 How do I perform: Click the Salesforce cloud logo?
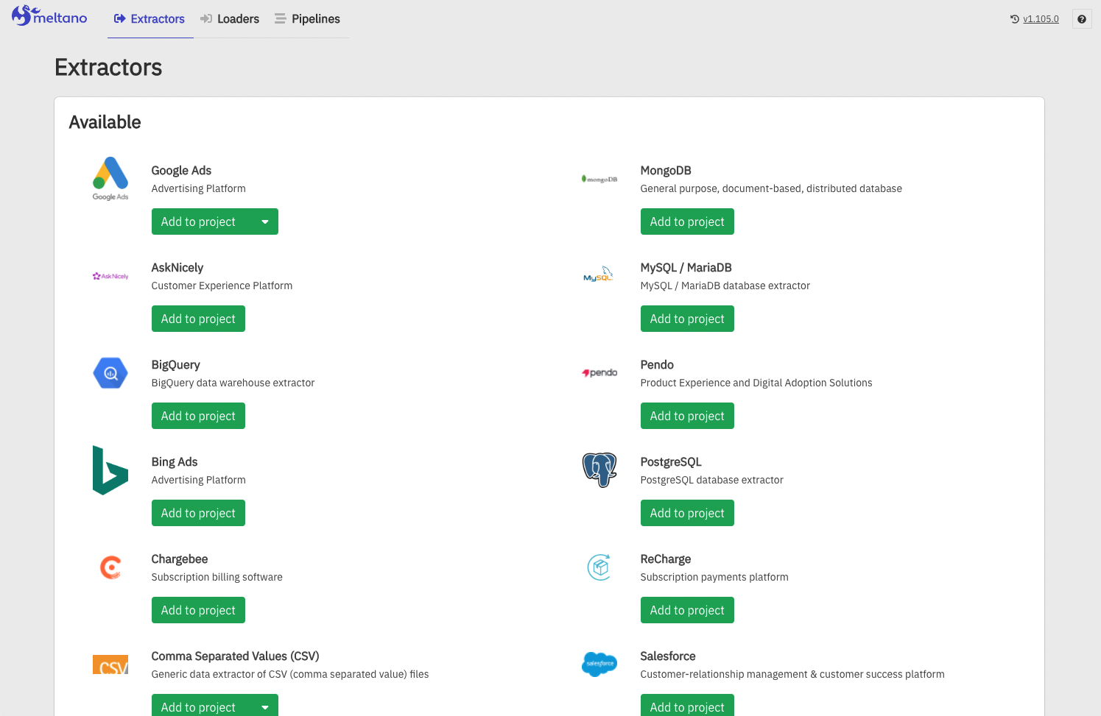599,664
